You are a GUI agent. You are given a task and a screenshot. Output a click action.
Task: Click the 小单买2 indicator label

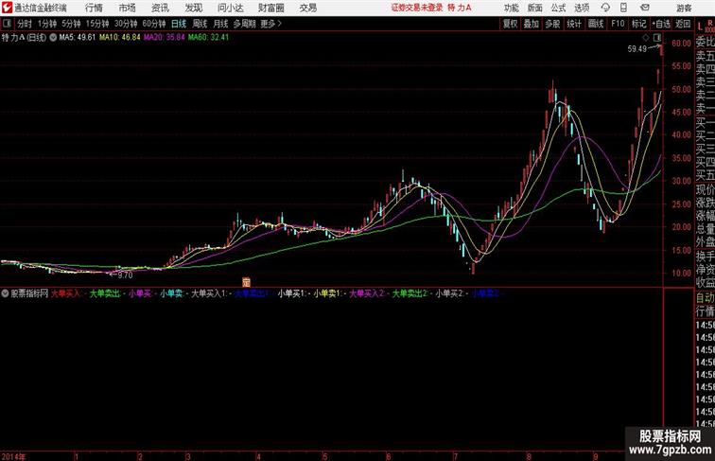click(x=449, y=293)
